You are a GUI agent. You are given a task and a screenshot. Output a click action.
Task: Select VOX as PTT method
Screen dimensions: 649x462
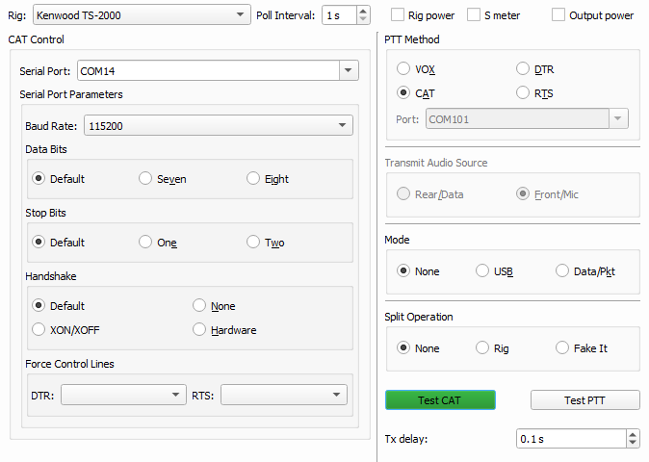403,69
